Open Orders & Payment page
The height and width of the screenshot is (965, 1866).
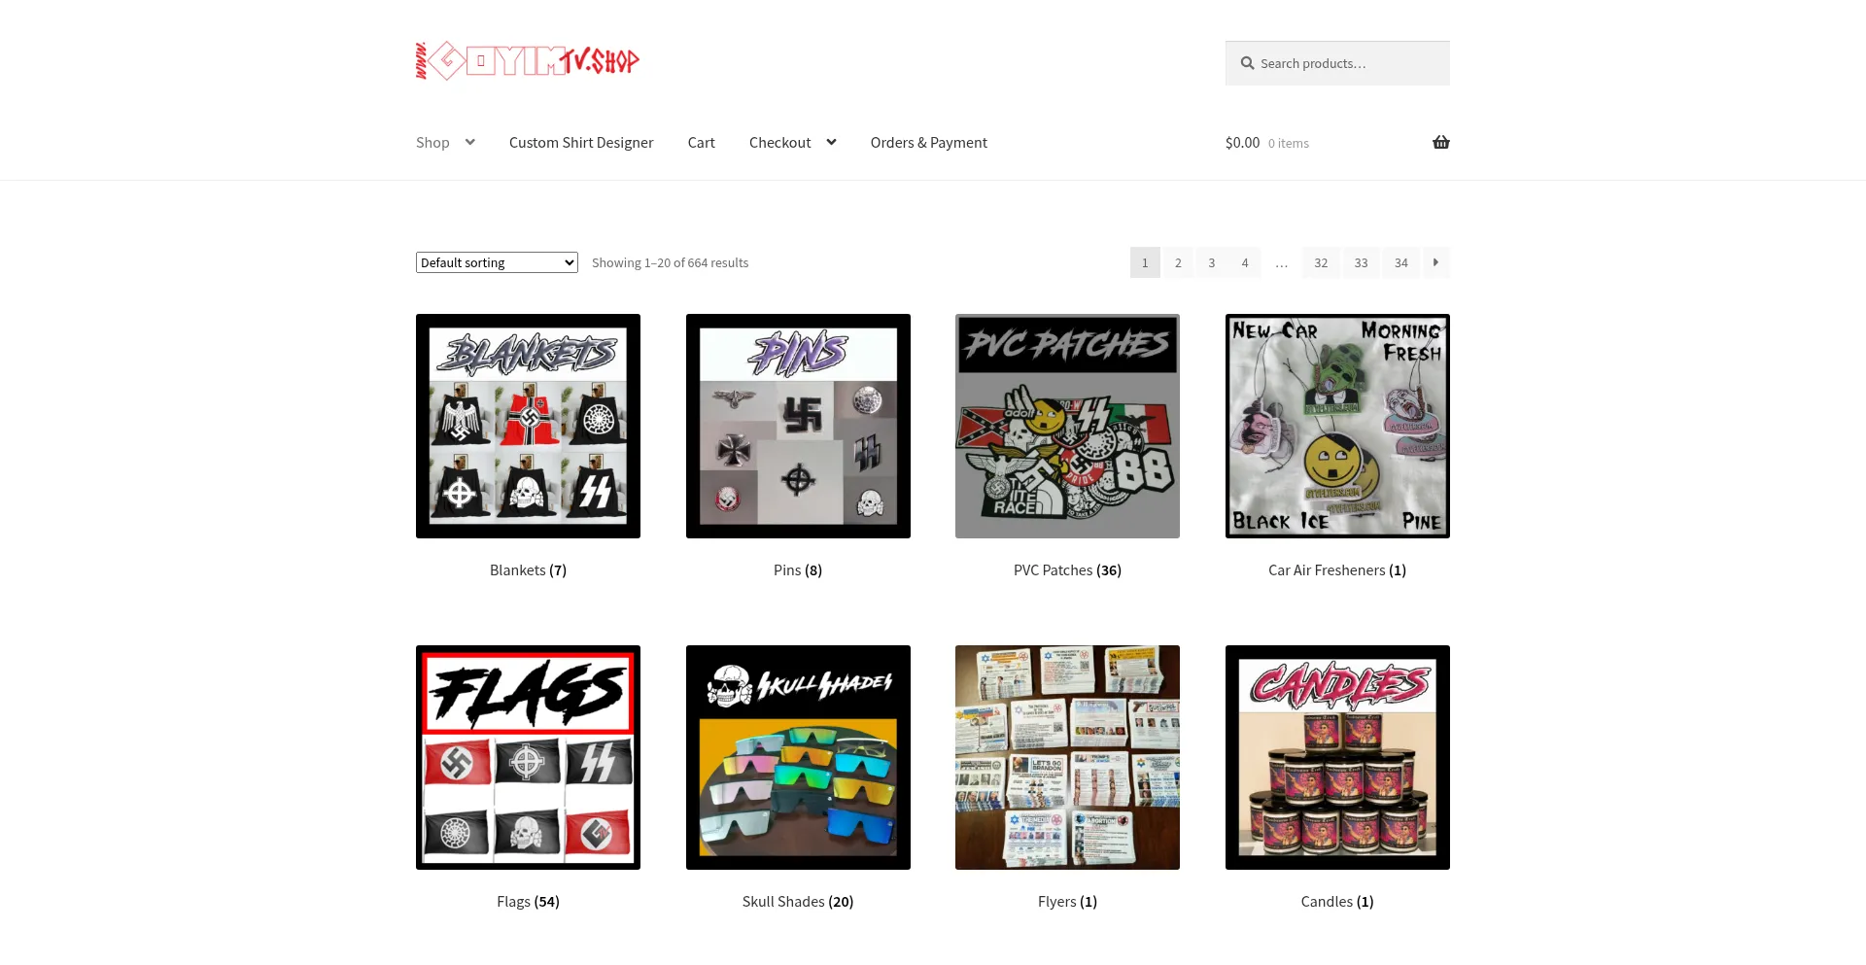929,143
